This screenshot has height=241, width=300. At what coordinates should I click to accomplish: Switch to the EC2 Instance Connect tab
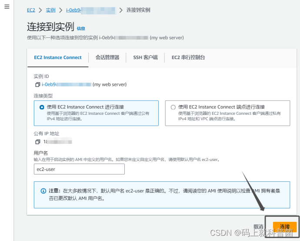click(x=58, y=57)
